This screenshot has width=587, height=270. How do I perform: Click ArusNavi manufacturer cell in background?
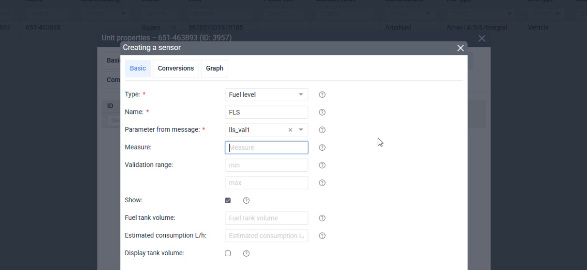(x=397, y=28)
